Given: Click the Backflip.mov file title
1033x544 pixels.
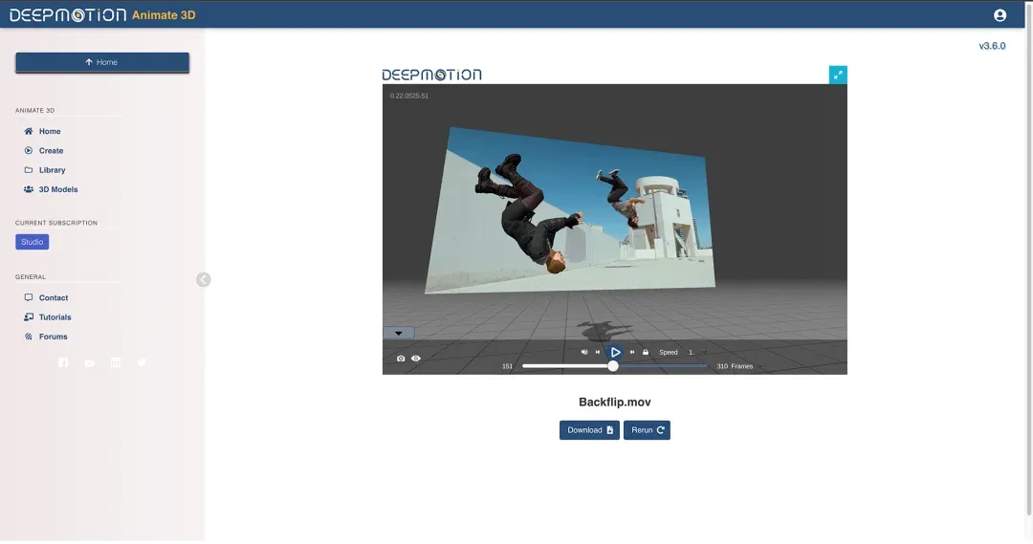Looking at the screenshot, I should point(615,402).
